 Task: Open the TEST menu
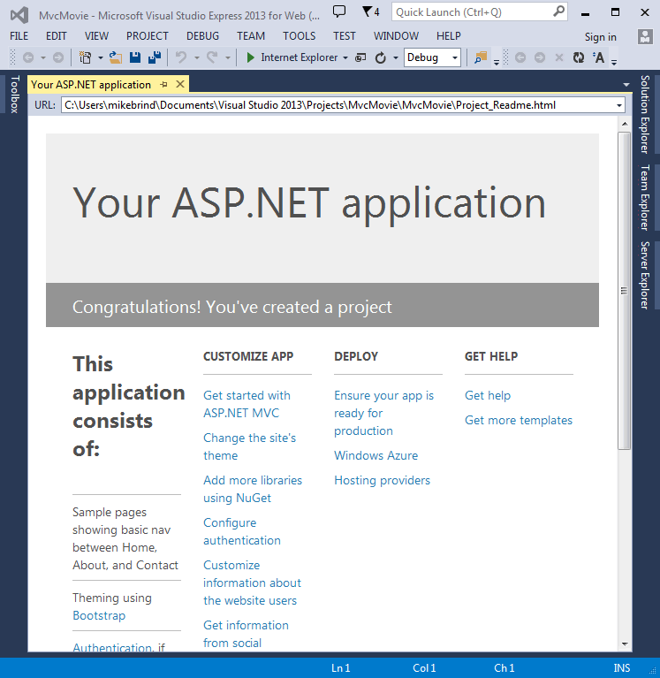(x=344, y=36)
